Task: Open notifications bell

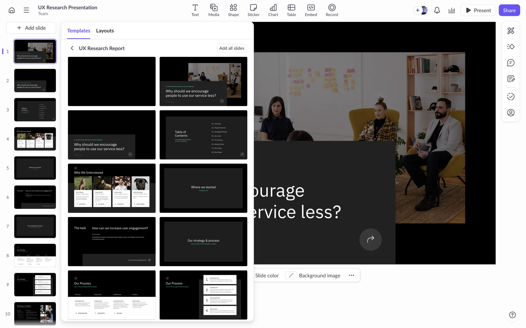Action: coord(437,10)
